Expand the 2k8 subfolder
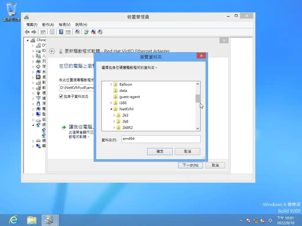 114,121
